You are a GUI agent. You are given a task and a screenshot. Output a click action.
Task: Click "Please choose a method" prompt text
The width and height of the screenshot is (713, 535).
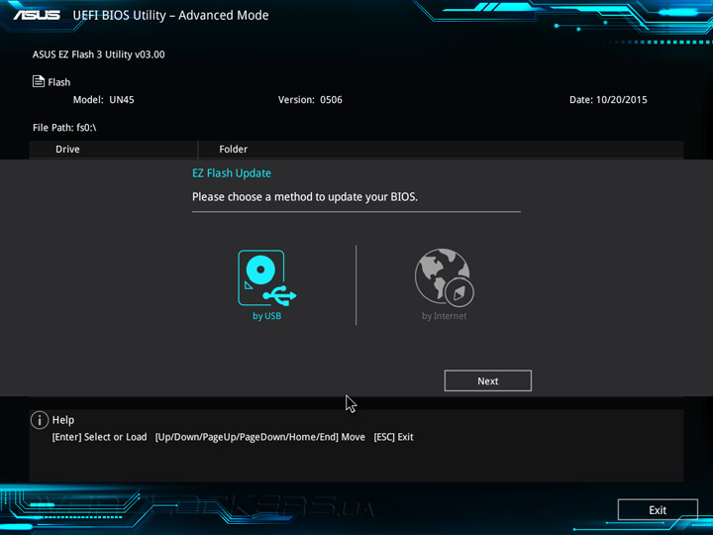click(x=305, y=197)
